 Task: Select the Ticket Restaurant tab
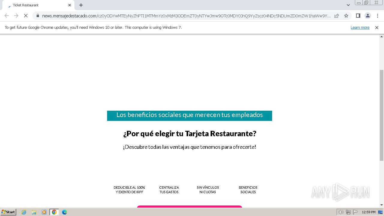[x=38, y=5]
